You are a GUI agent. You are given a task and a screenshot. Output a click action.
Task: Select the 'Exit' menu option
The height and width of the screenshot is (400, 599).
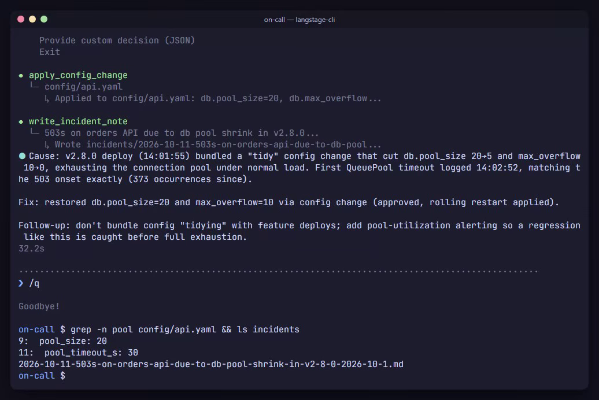point(50,52)
